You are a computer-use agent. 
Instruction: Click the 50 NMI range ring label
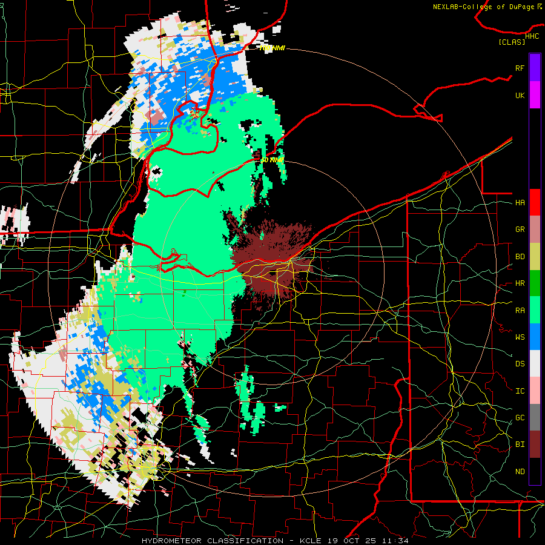(272, 160)
